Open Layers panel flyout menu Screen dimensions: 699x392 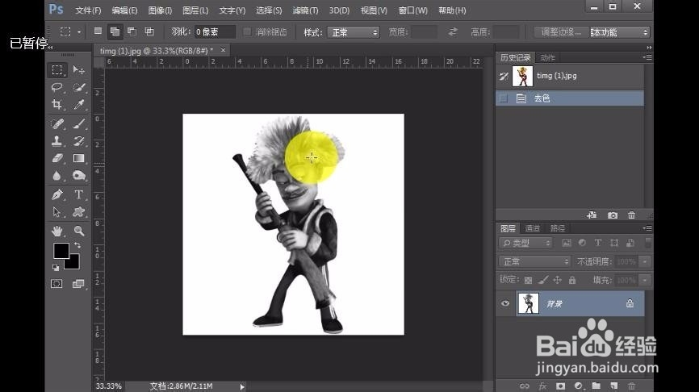647,228
